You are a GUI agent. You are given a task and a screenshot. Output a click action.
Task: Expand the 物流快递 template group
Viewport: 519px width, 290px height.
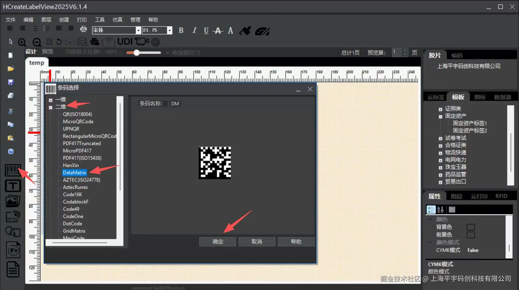(x=440, y=153)
